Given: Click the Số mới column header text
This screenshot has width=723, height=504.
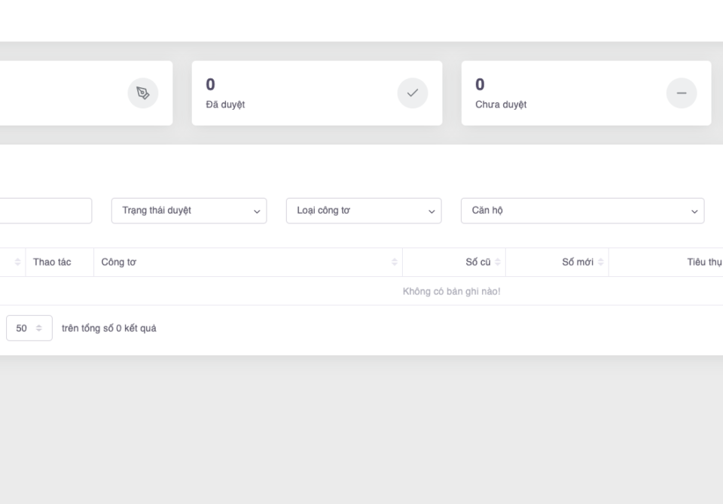Looking at the screenshot, I should coord(578,263).
